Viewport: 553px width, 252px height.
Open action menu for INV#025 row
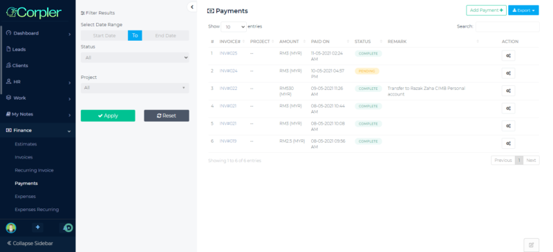coord(508,55)
